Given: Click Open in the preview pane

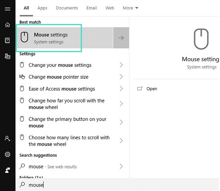Looking at the screenshot, I should 151,89.
